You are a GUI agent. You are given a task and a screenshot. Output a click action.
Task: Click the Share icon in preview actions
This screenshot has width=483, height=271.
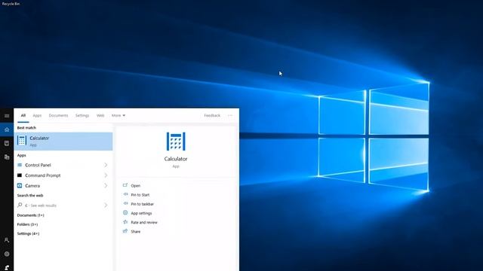(x=125, y=231)
